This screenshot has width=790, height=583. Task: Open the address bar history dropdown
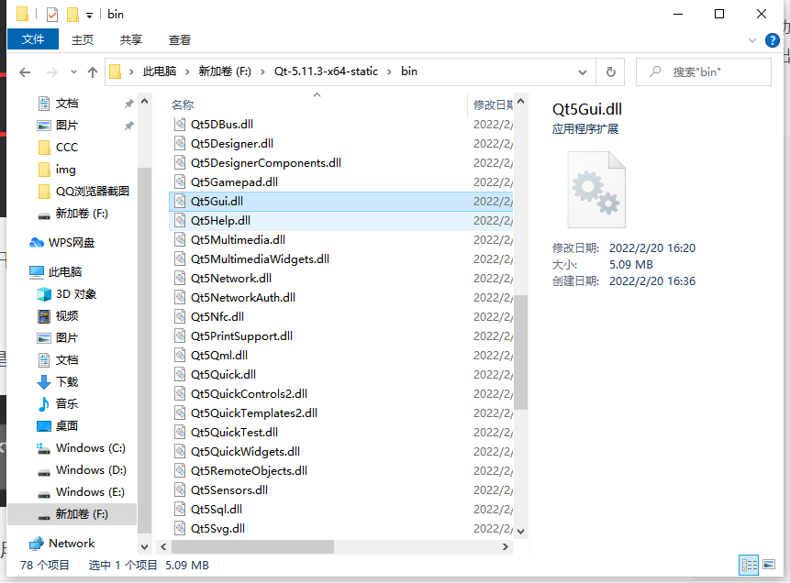click(583, 71)
